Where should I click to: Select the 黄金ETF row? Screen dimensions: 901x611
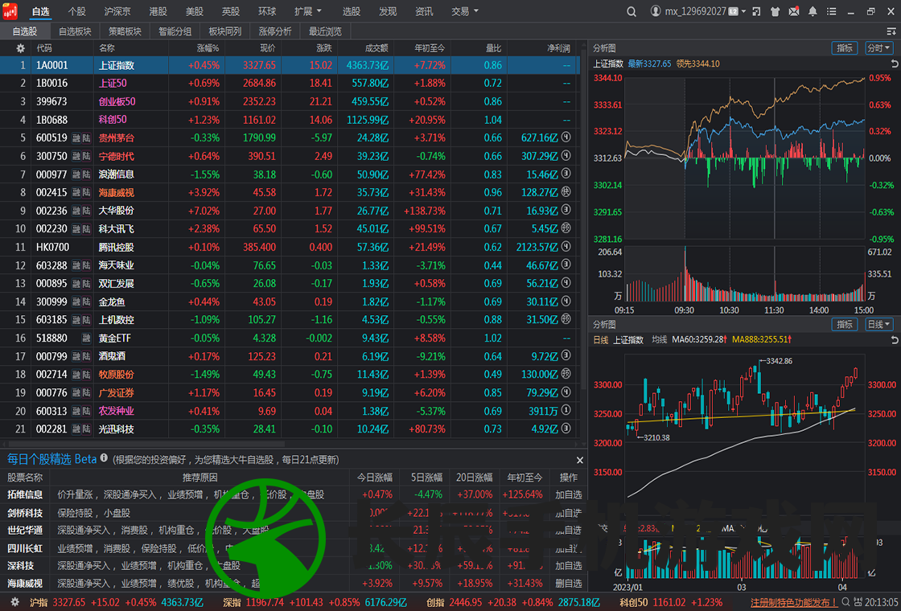tap(290, 338)
